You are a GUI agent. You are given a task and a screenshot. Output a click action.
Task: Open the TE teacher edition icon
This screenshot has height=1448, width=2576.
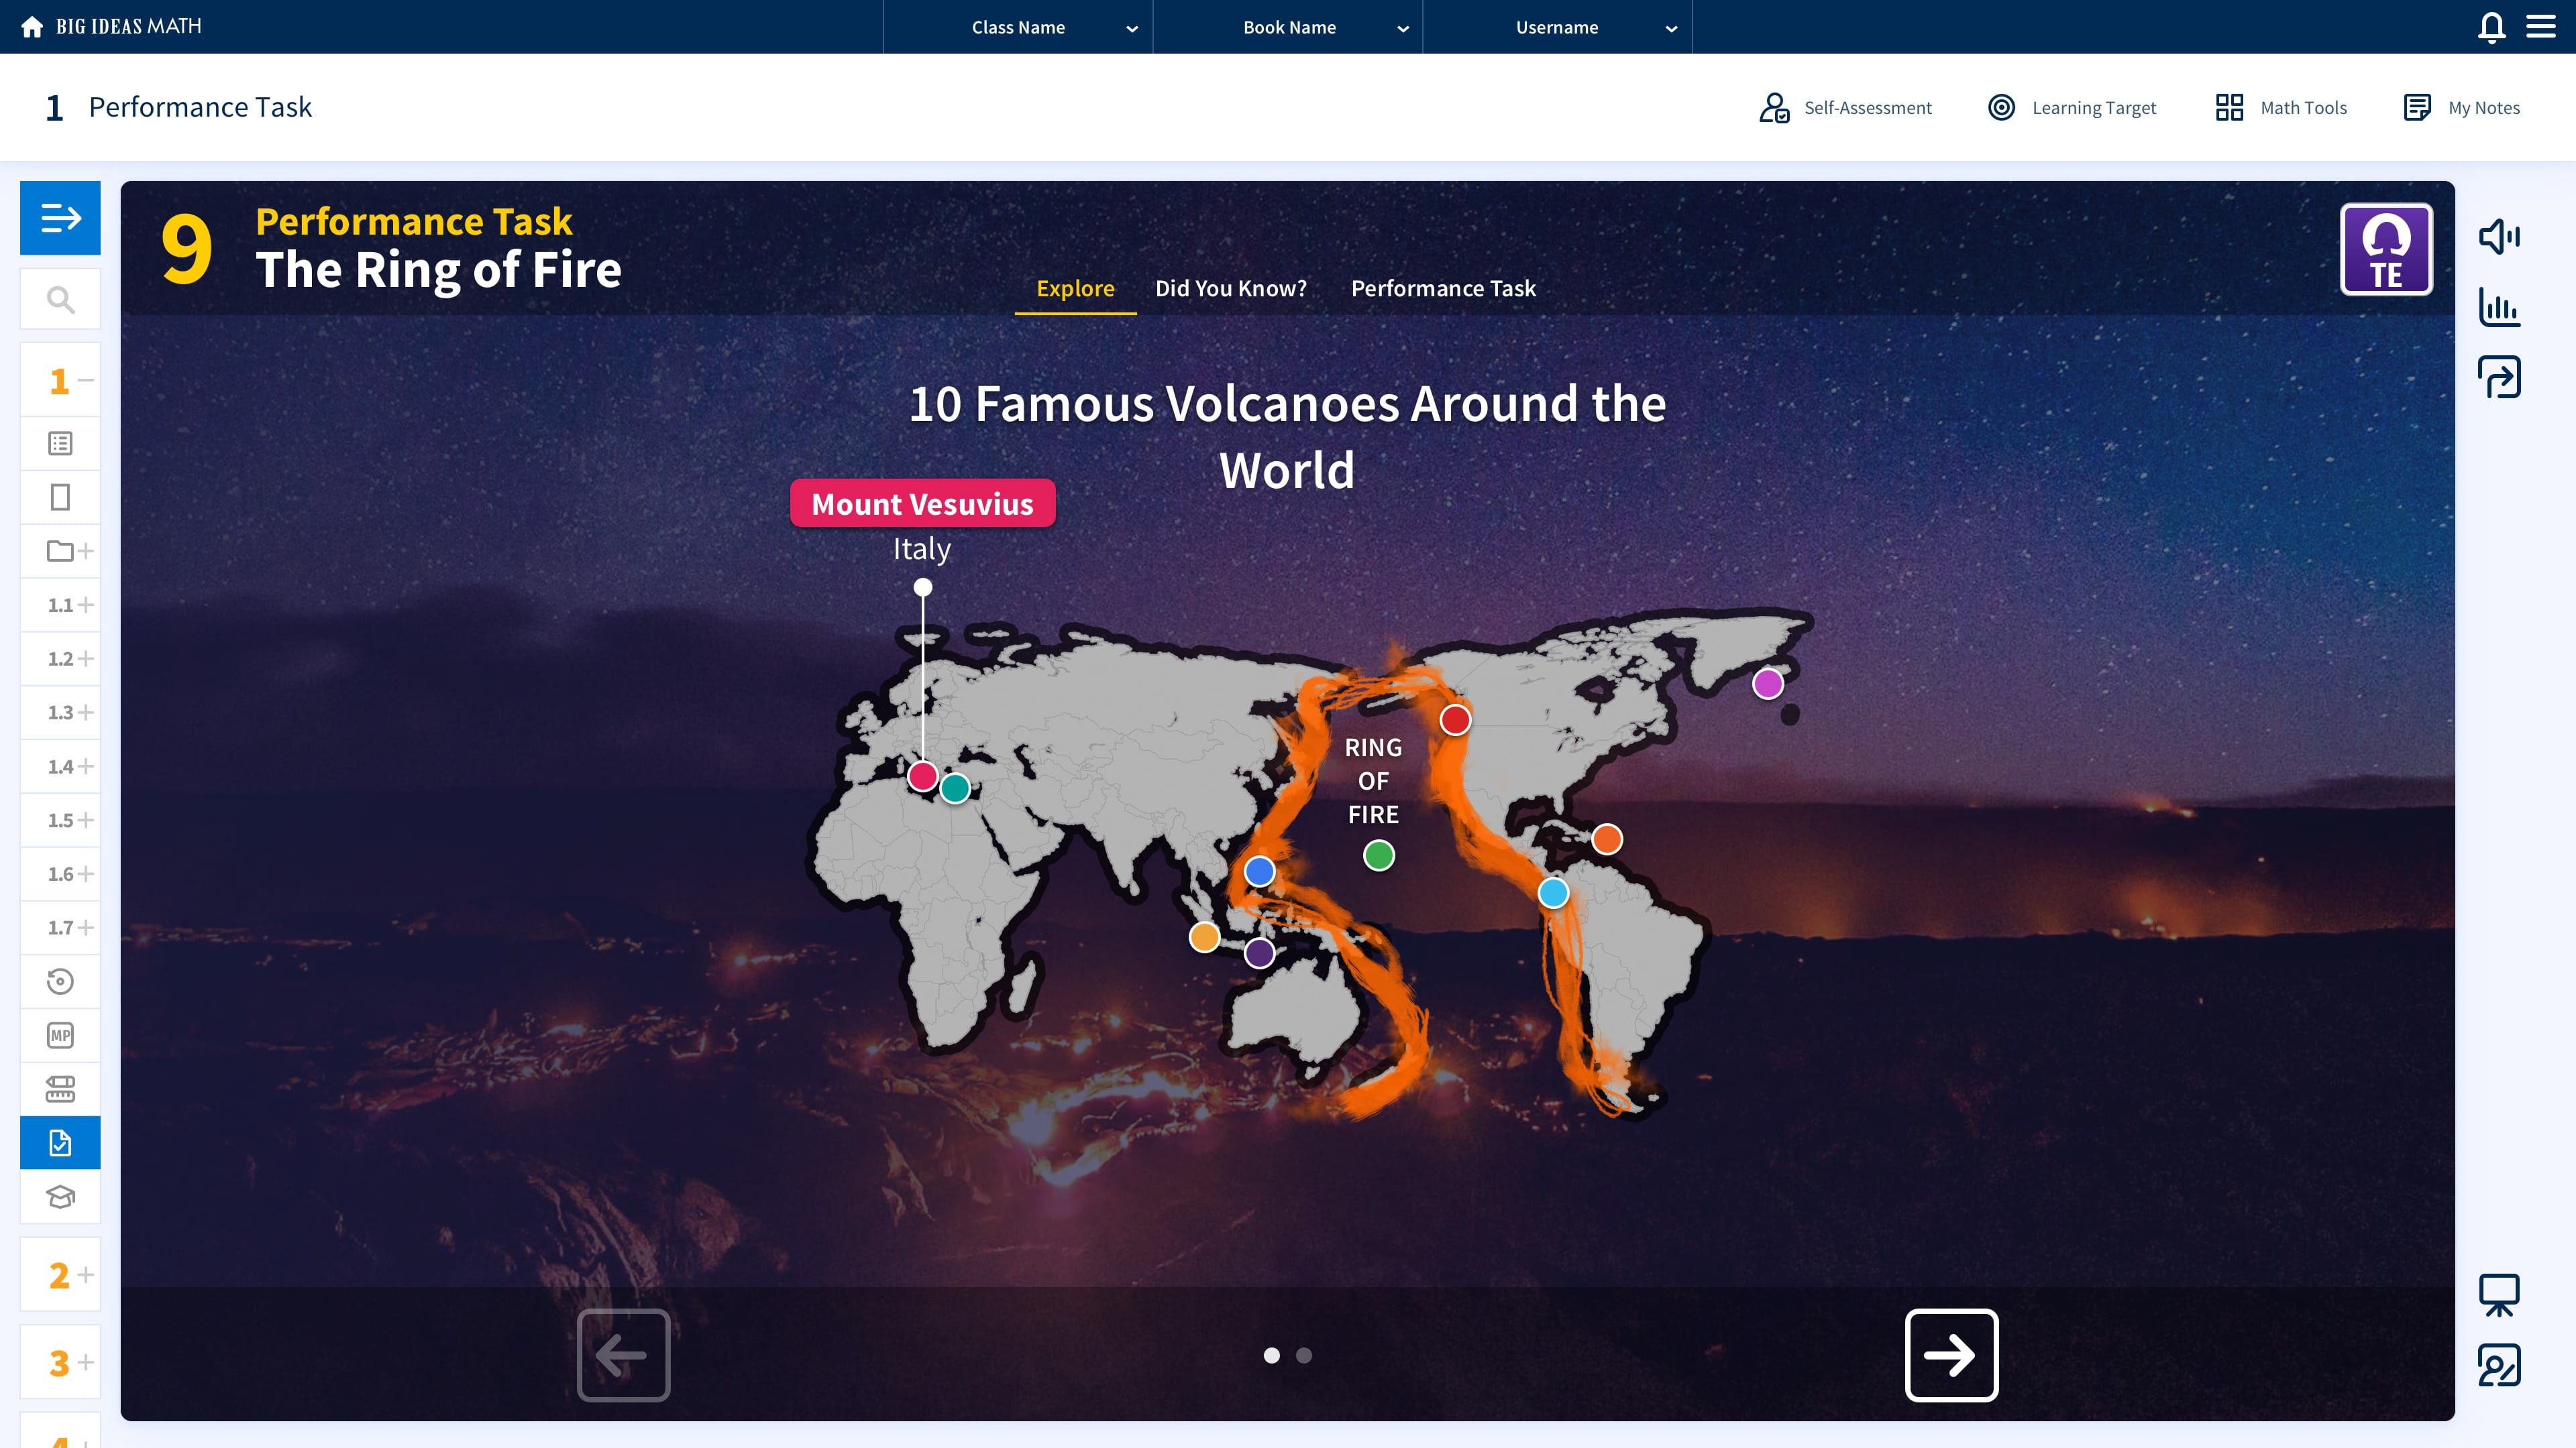click(x=2386, y=249)
